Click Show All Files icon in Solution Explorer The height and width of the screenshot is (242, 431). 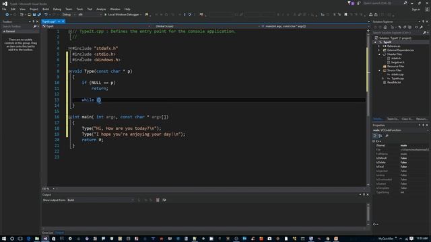coord(409,27)
